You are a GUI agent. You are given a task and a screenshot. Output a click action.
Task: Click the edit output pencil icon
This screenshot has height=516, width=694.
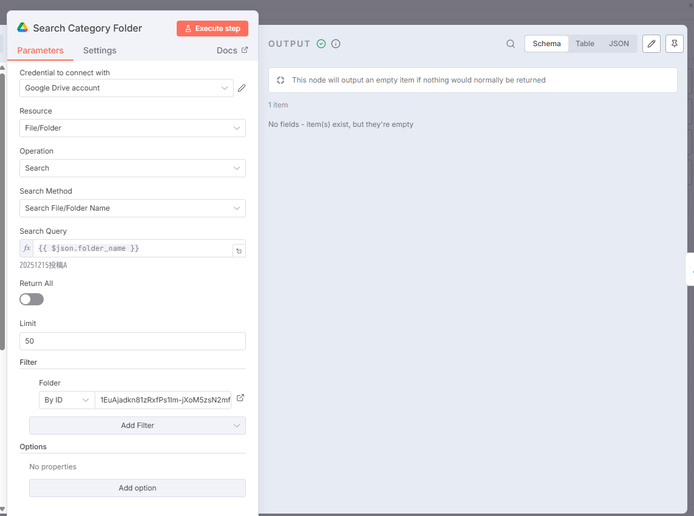pos(651,44)
